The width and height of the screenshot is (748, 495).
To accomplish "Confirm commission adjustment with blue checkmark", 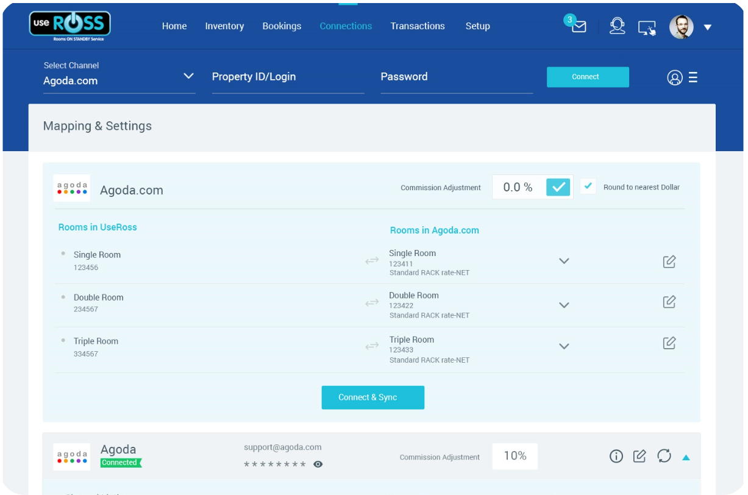I will (558, 187).
